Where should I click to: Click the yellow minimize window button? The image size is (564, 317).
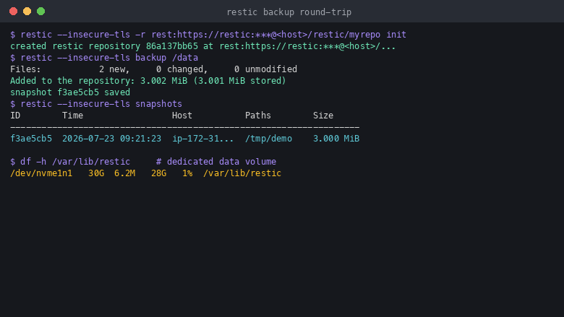coord(27,12)
